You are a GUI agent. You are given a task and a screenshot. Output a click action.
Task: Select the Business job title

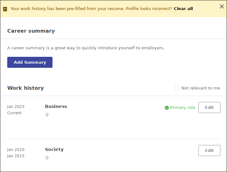pyautogui.click(x=56, y=106)
